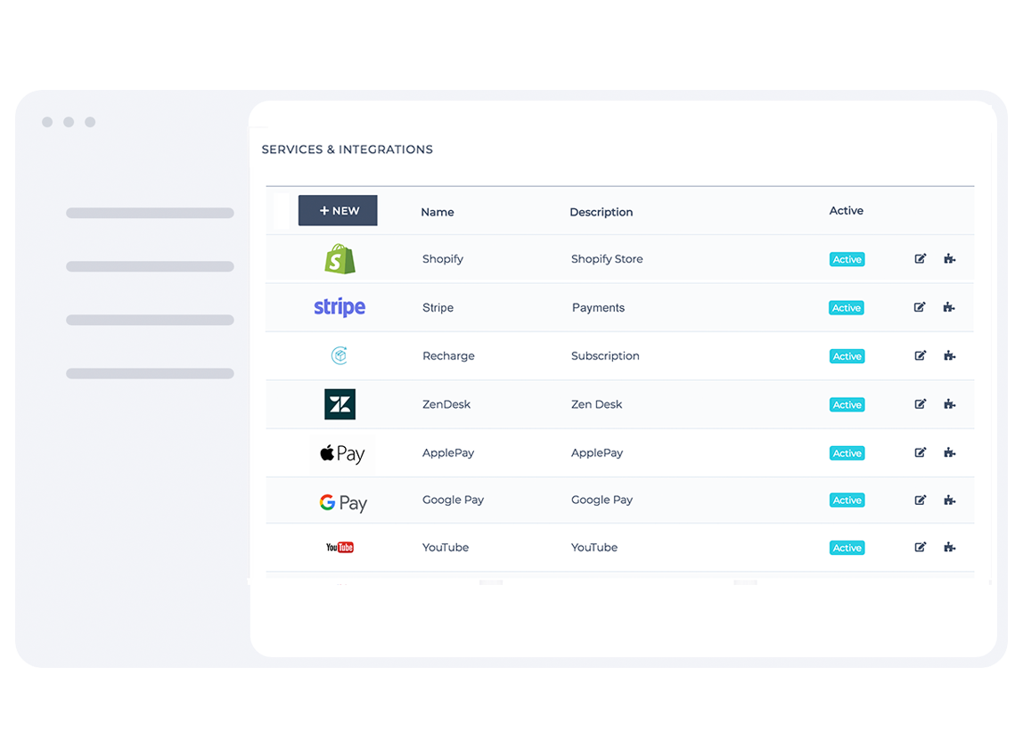Edit the Recharge integration
This screenshot has width=1023, height=748.
click(x=920, y=355)
